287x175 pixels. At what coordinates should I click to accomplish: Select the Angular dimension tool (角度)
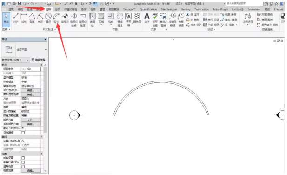pyautogui.click(x=32, y=18)
